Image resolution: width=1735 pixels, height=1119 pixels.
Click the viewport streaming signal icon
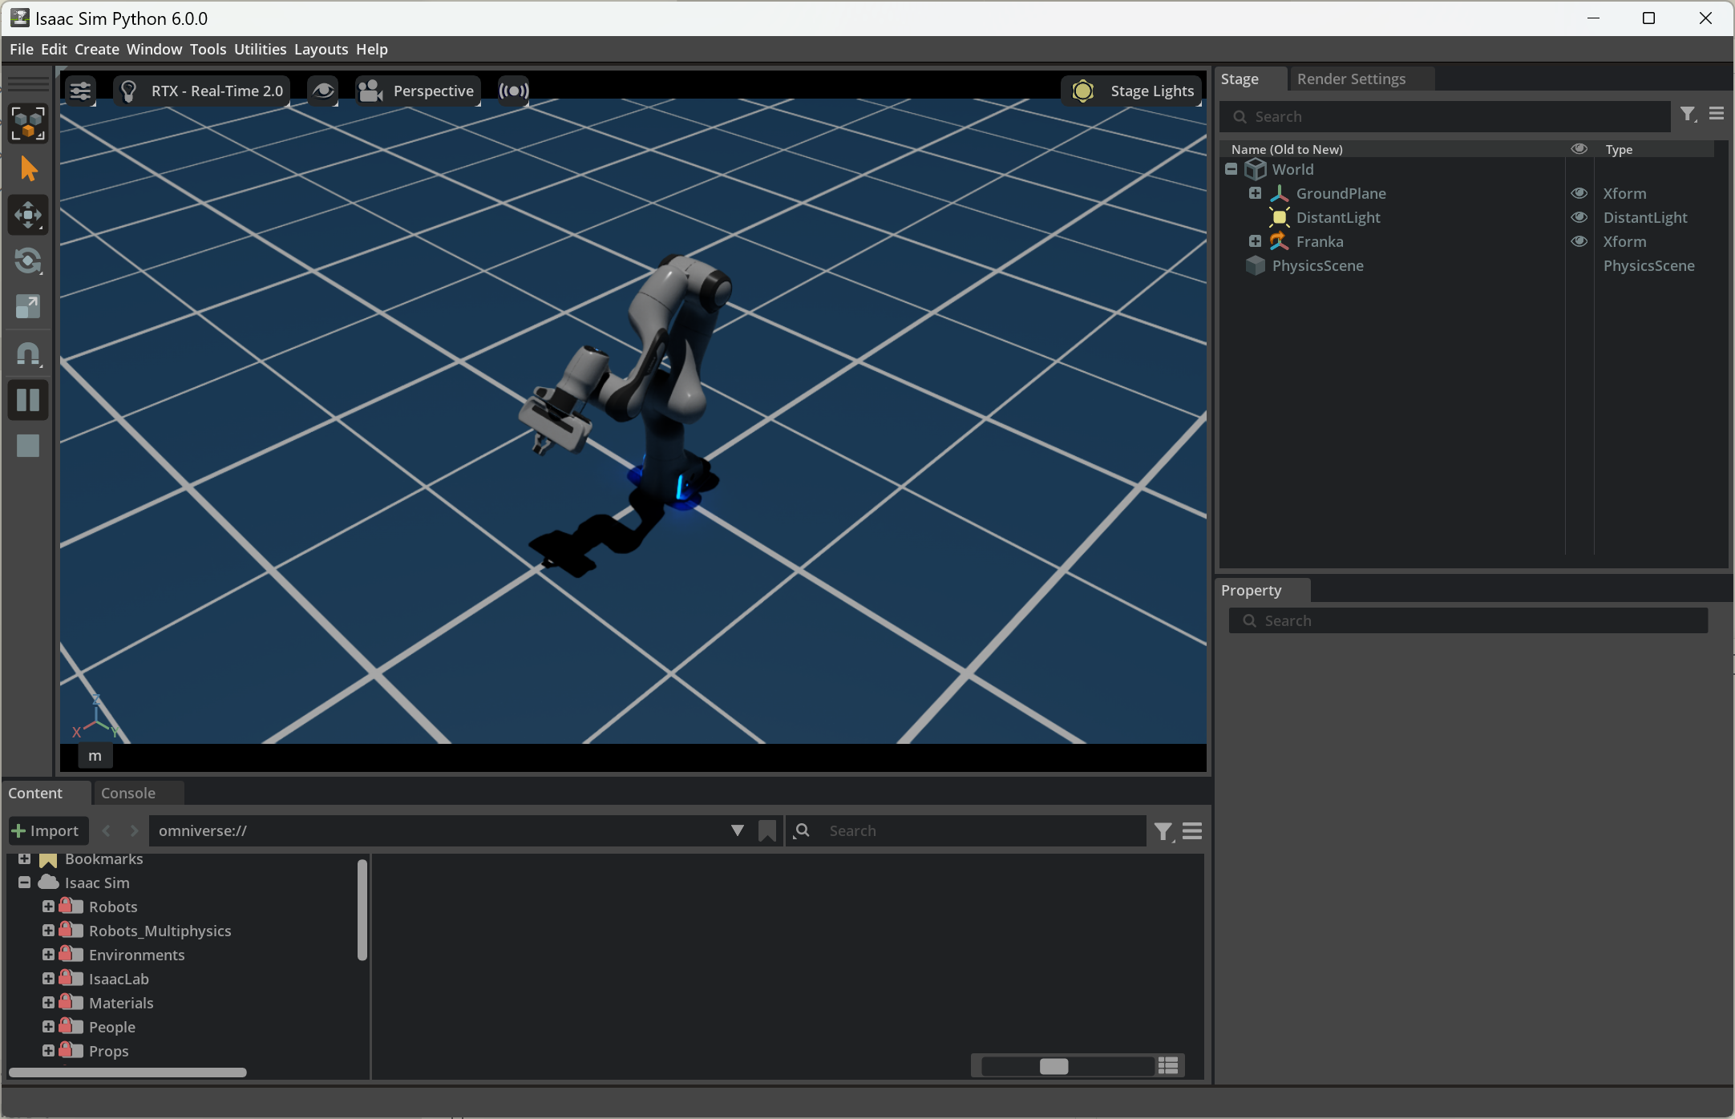point(514,91)
